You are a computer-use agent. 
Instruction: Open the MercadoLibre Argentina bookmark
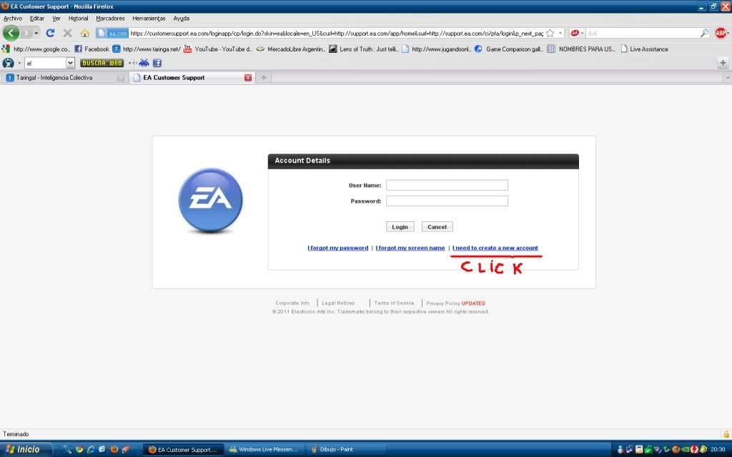290,49
